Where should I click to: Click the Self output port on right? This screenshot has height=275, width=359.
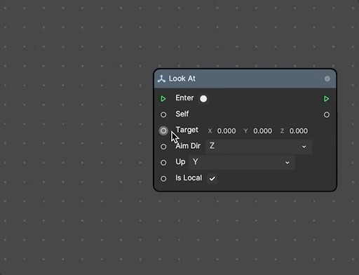tap(327, 114)
